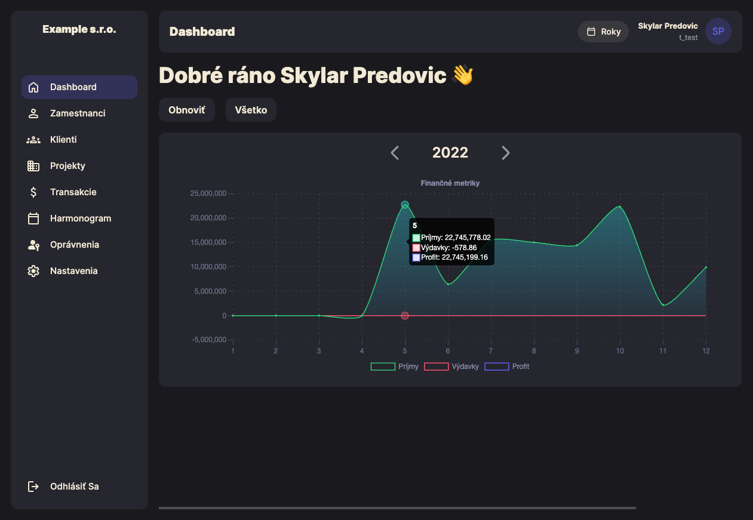Toggle the Príjmy legend series
Image resolution: width=753 pixels, height=520 pixels.
tap(395, 367)
